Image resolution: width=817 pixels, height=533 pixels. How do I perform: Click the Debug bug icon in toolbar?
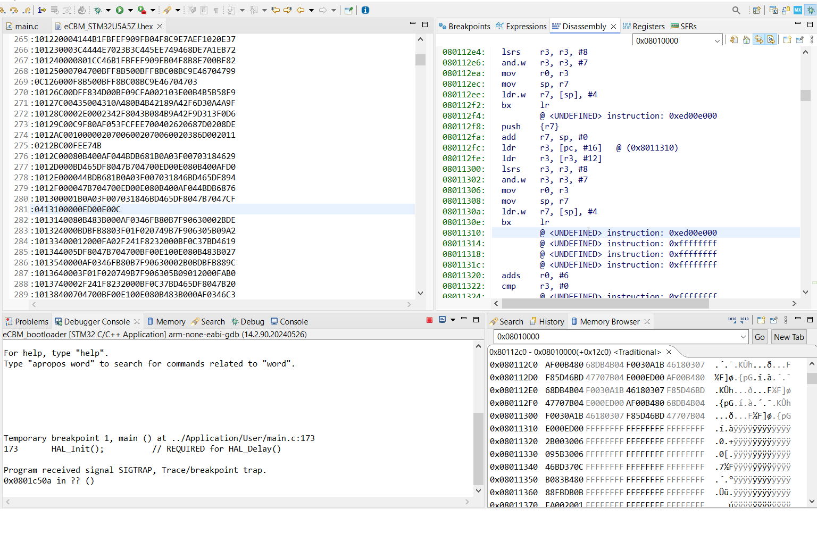coord(98,10)
